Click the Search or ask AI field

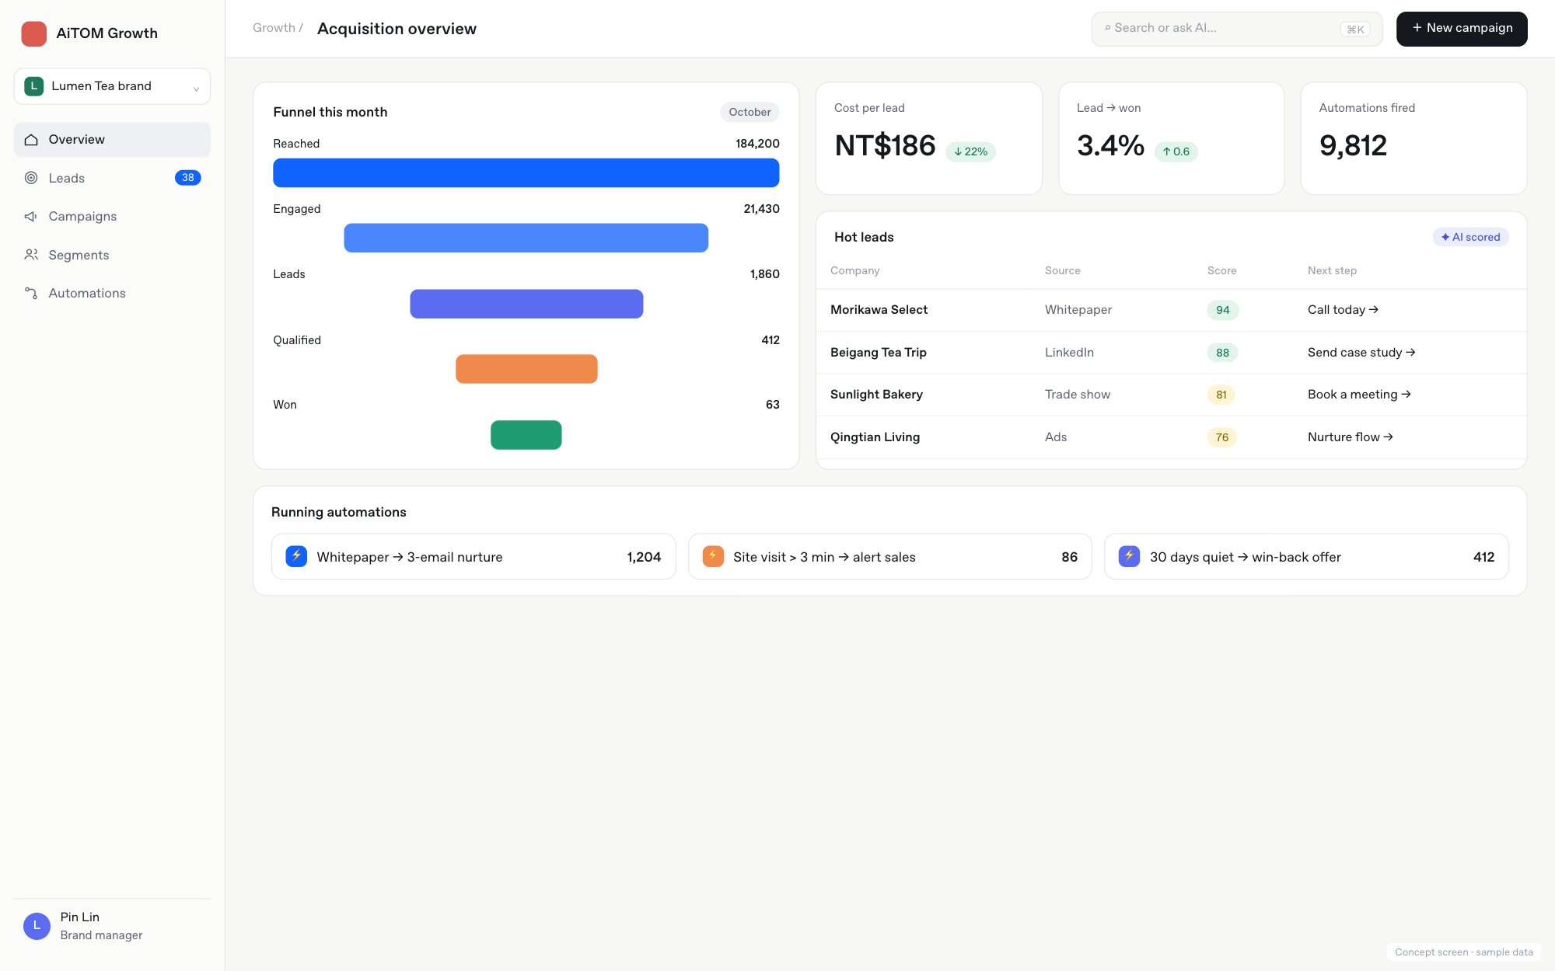click(x=1236, y=29)
